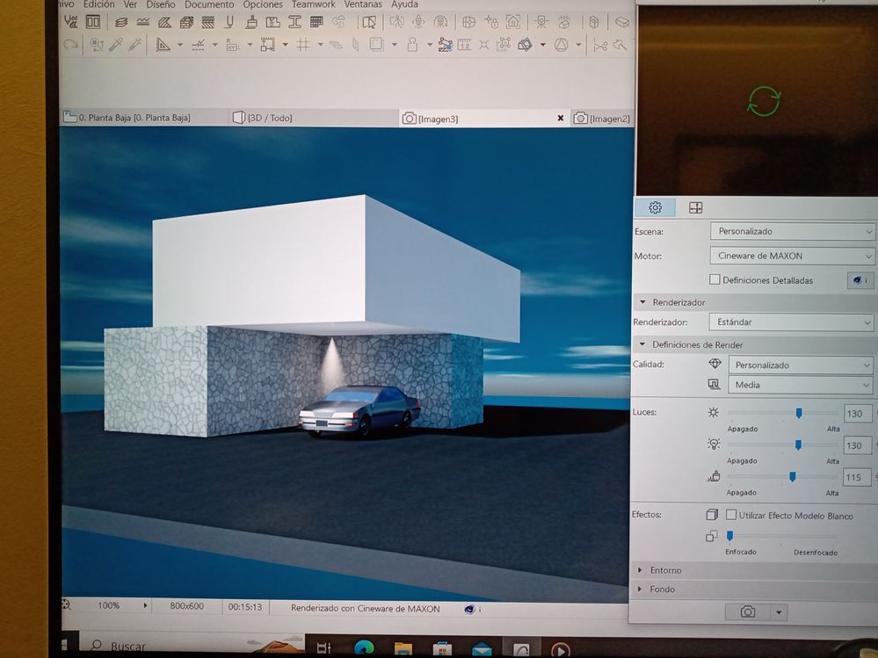The image size is (878, 658).
Task: Click the 100% zoom control in status bar
Action: pyautogui.click(x=107, y=606)
